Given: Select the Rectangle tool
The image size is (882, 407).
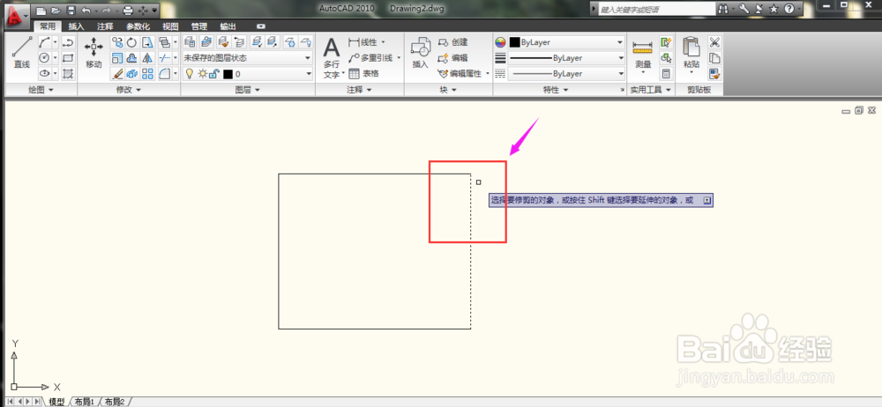Looking at the screenshot, I should 68,57.
